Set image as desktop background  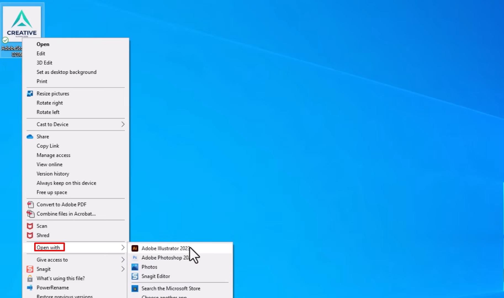[67, 72]
